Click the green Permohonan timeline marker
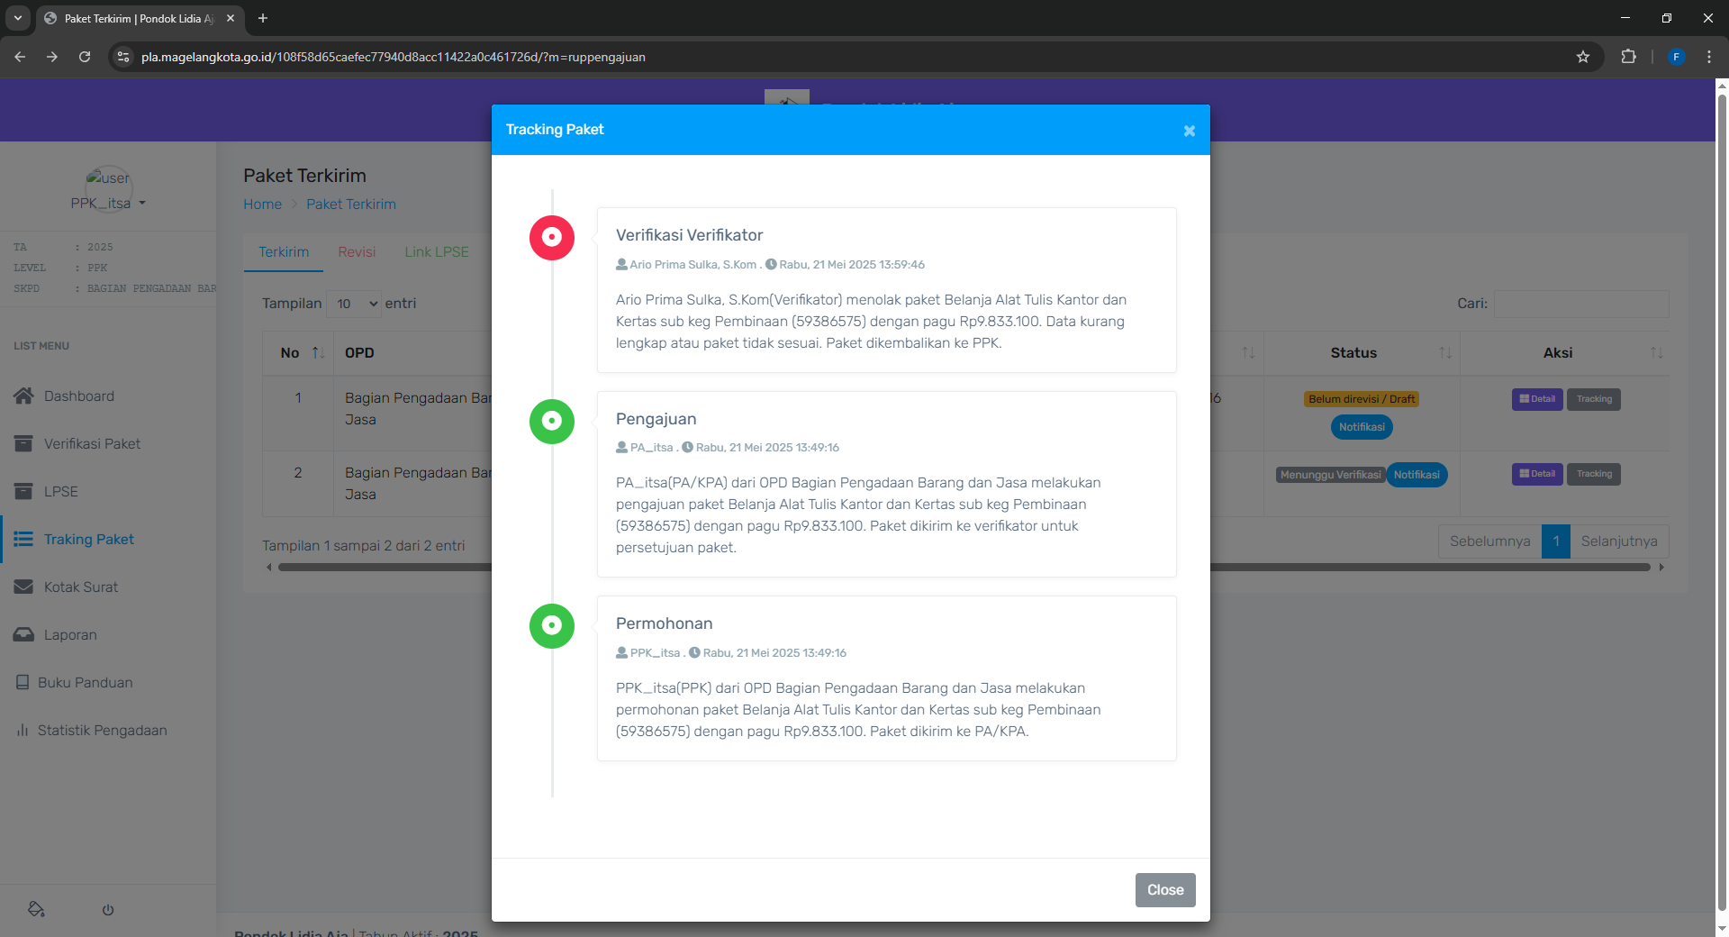The image size is (1729, 937). pos(551,626)
